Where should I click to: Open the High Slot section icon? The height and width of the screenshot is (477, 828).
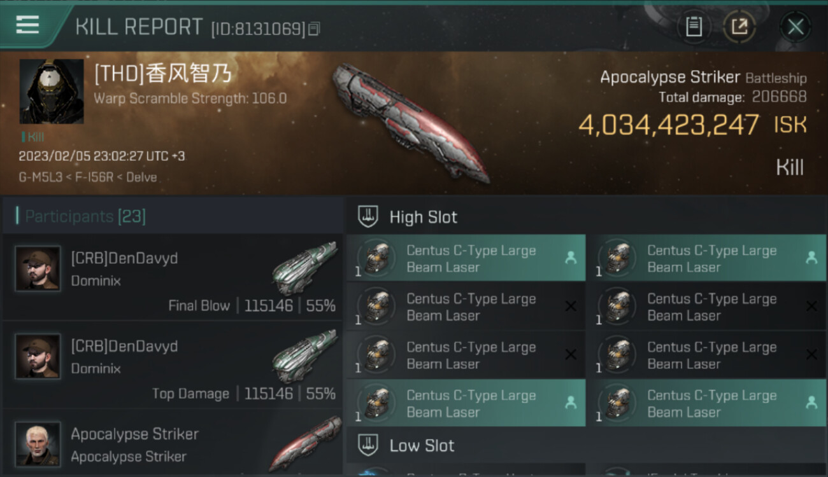click(368, 217)
